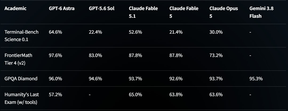288x111 pixels.
Task: Select the Claude Fable 5.1 column header
Action: point(143,12)
